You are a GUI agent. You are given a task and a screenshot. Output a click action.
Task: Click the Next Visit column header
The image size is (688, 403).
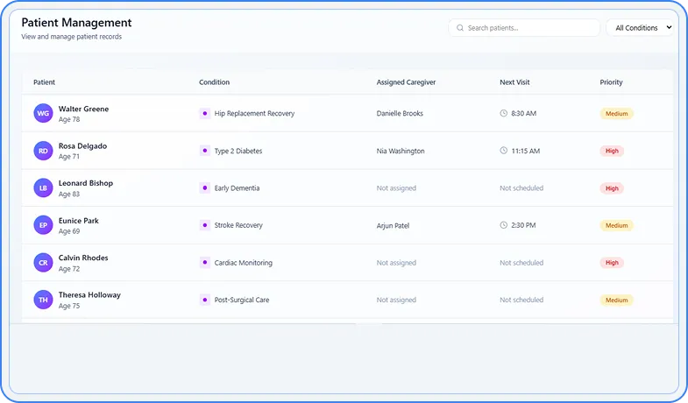(x=514, y=82)
